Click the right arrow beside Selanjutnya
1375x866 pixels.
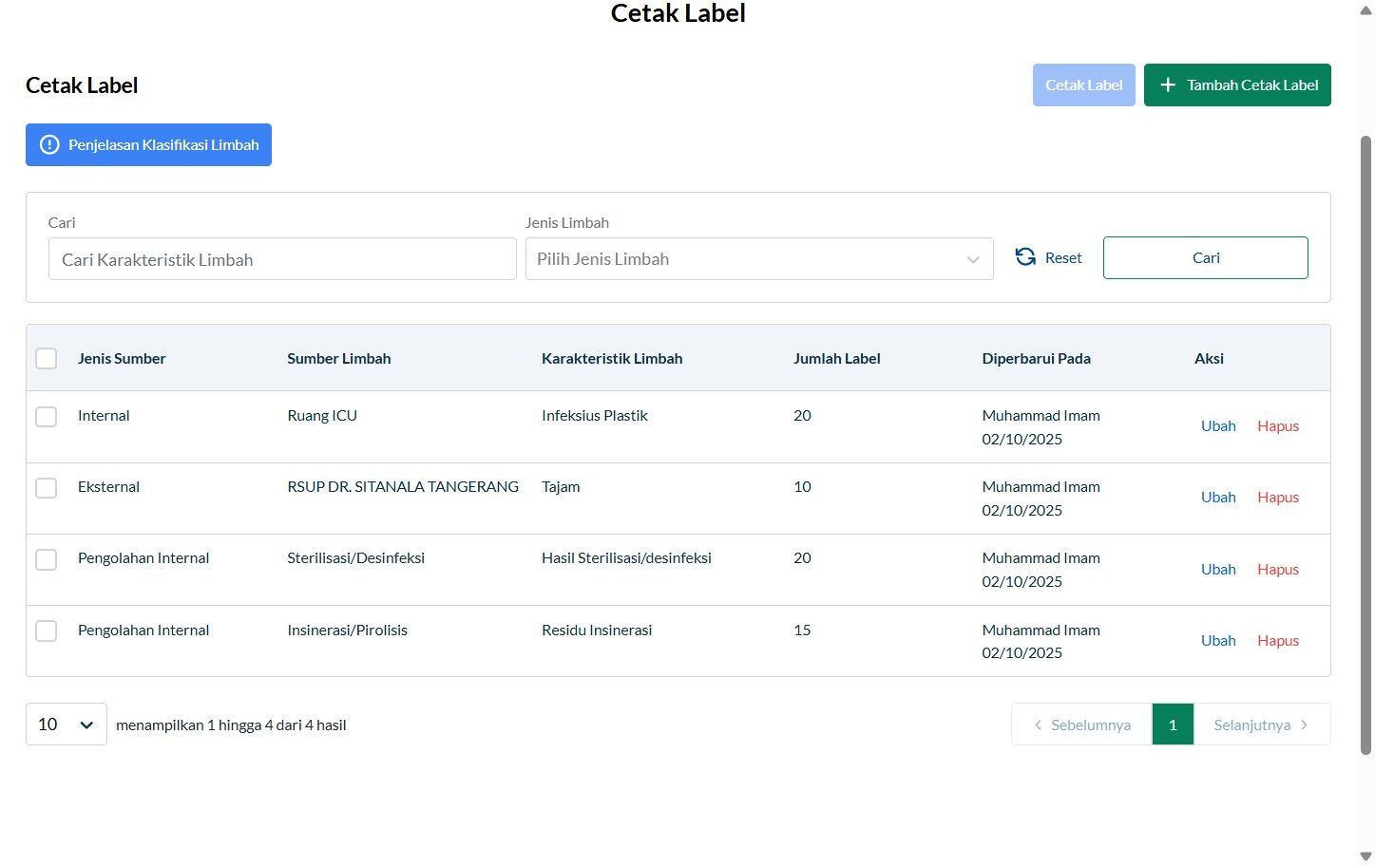point(1304,725)
